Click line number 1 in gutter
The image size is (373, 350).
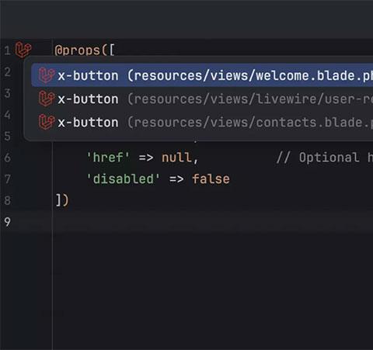point(7,50)
